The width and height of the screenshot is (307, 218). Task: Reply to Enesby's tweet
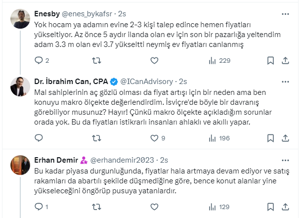pos(39,61)
